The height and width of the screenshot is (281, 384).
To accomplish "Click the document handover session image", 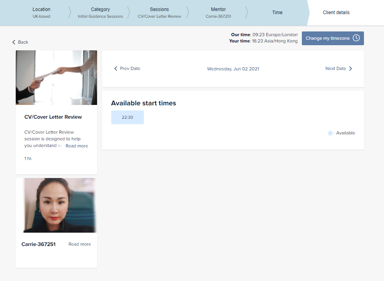I will pyautogui.click(x=56, y=77).
